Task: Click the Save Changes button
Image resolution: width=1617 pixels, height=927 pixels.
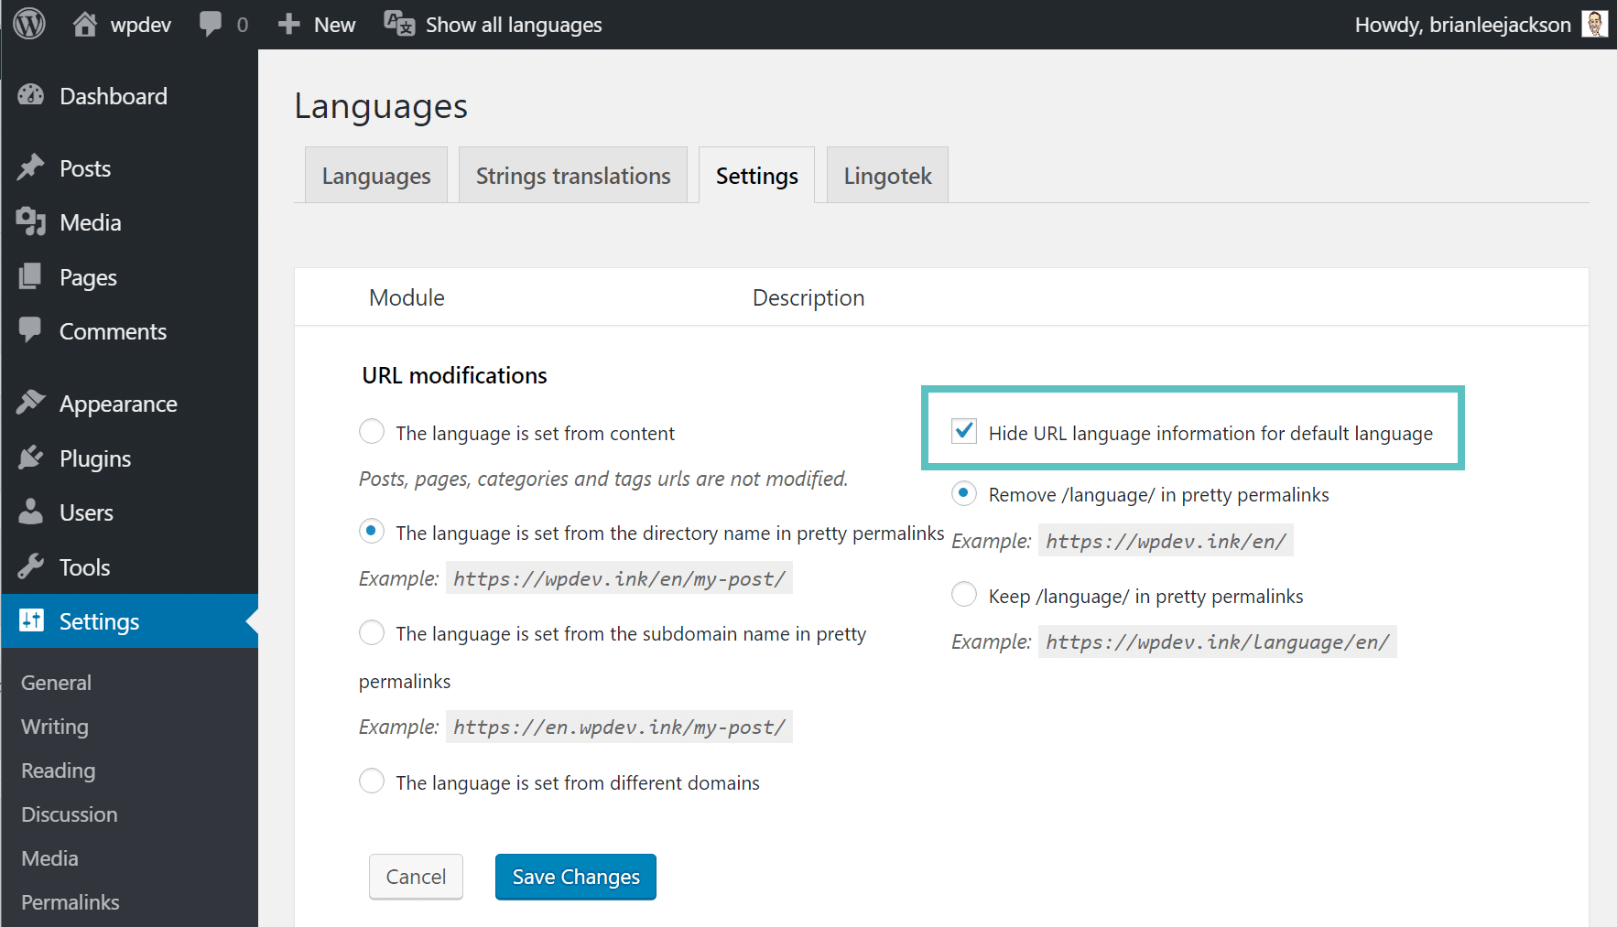Action: pyautogui.click(x=575, y=876)
